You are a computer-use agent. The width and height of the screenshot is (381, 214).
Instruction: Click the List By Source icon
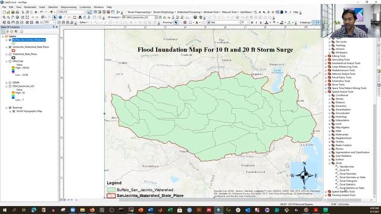click(7, 32)
